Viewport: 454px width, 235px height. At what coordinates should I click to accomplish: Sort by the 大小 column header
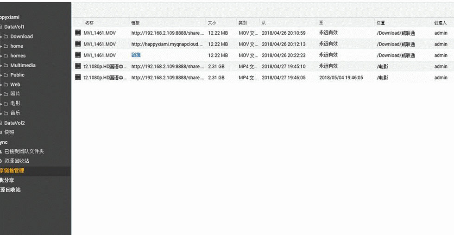212,23
